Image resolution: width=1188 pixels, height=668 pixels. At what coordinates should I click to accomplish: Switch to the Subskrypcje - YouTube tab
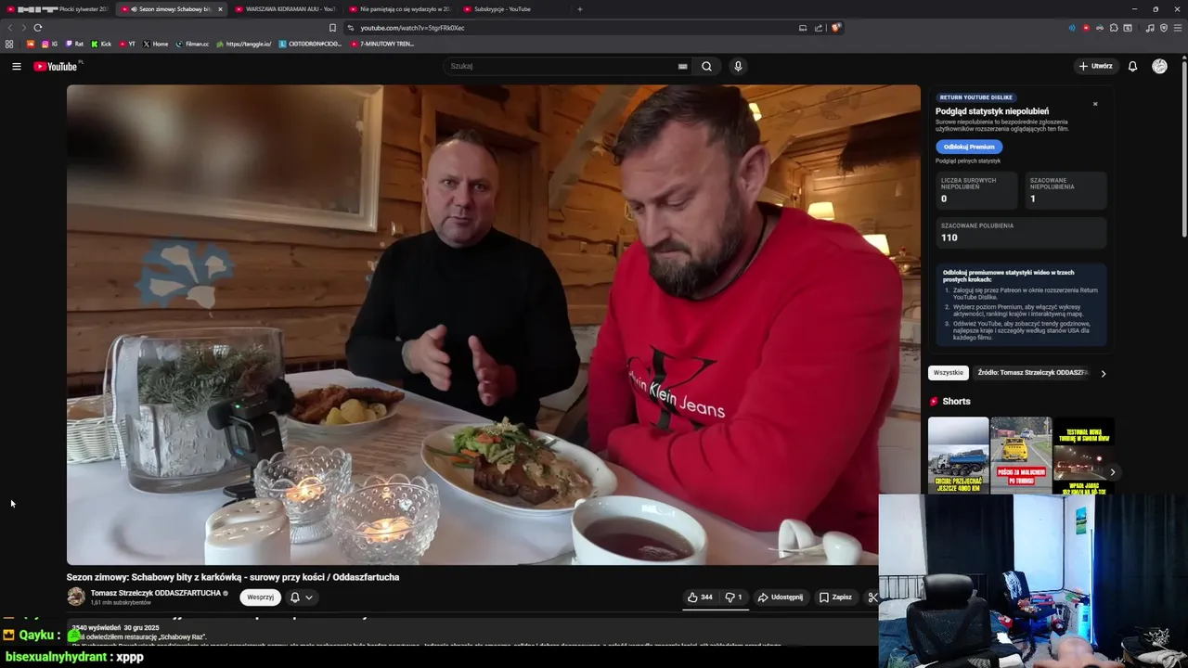(x=513, y=9)
